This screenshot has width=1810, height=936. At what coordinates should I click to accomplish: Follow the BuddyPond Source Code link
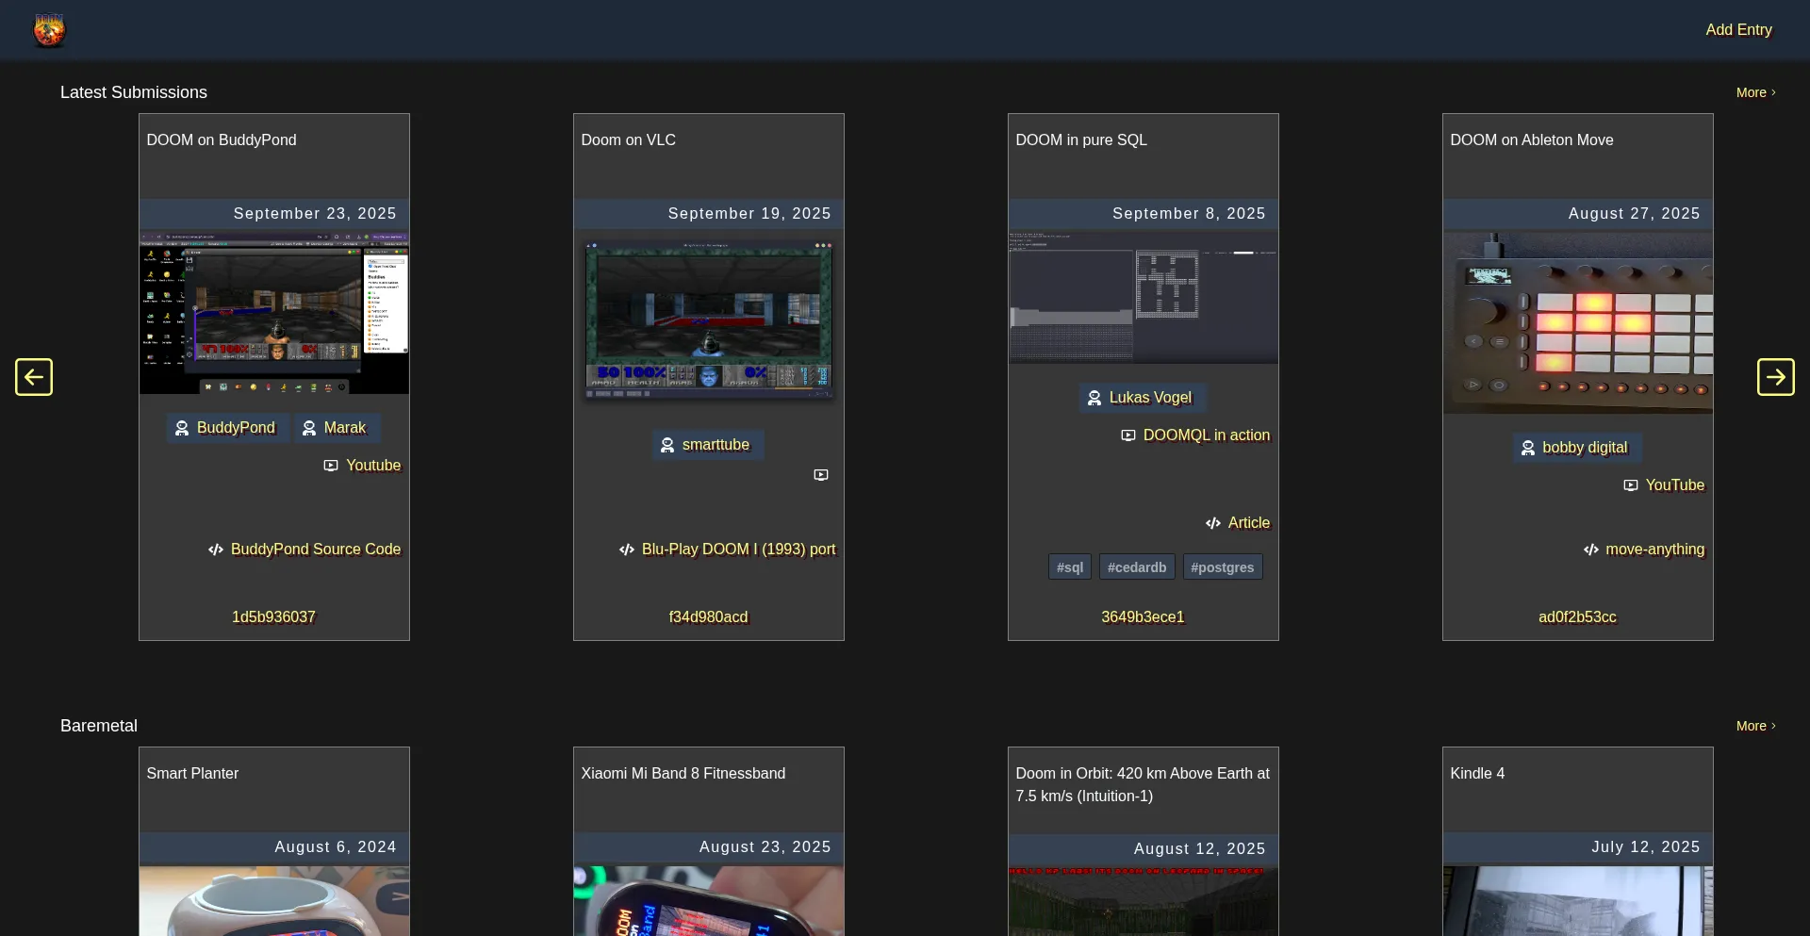(305, 550)
